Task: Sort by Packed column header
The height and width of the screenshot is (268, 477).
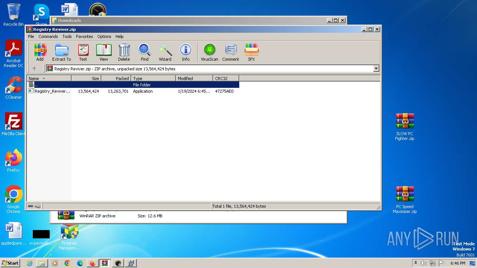Action: point(116,78)
